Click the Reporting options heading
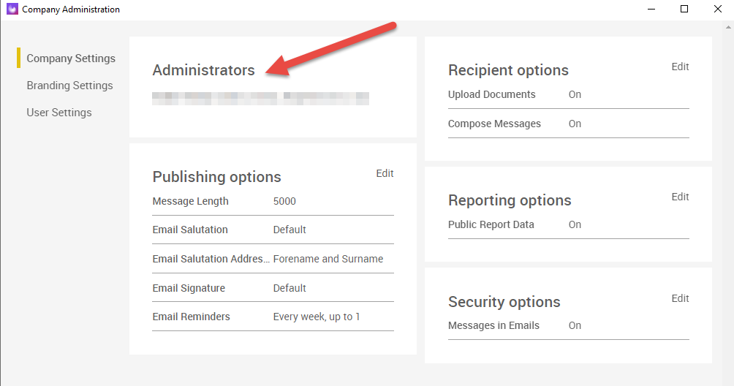734x386 pixels. click(510, 200)
